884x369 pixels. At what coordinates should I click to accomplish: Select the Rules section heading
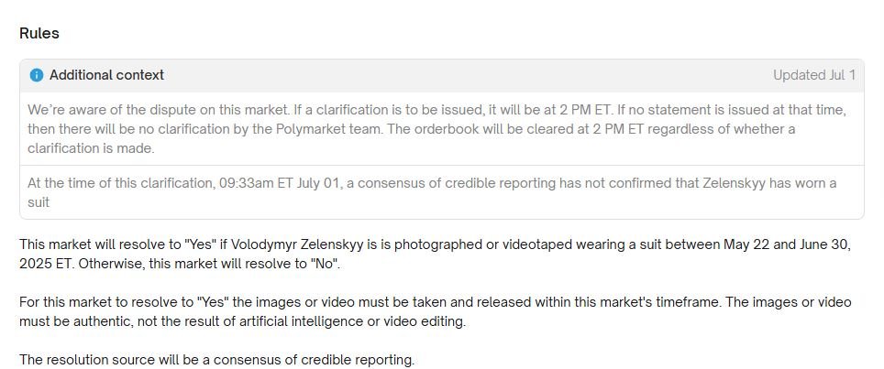coord(39,33)
